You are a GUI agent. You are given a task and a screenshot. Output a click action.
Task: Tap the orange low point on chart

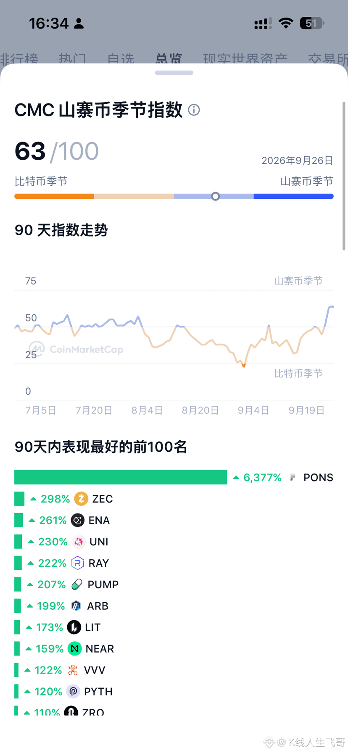point(244,366)
